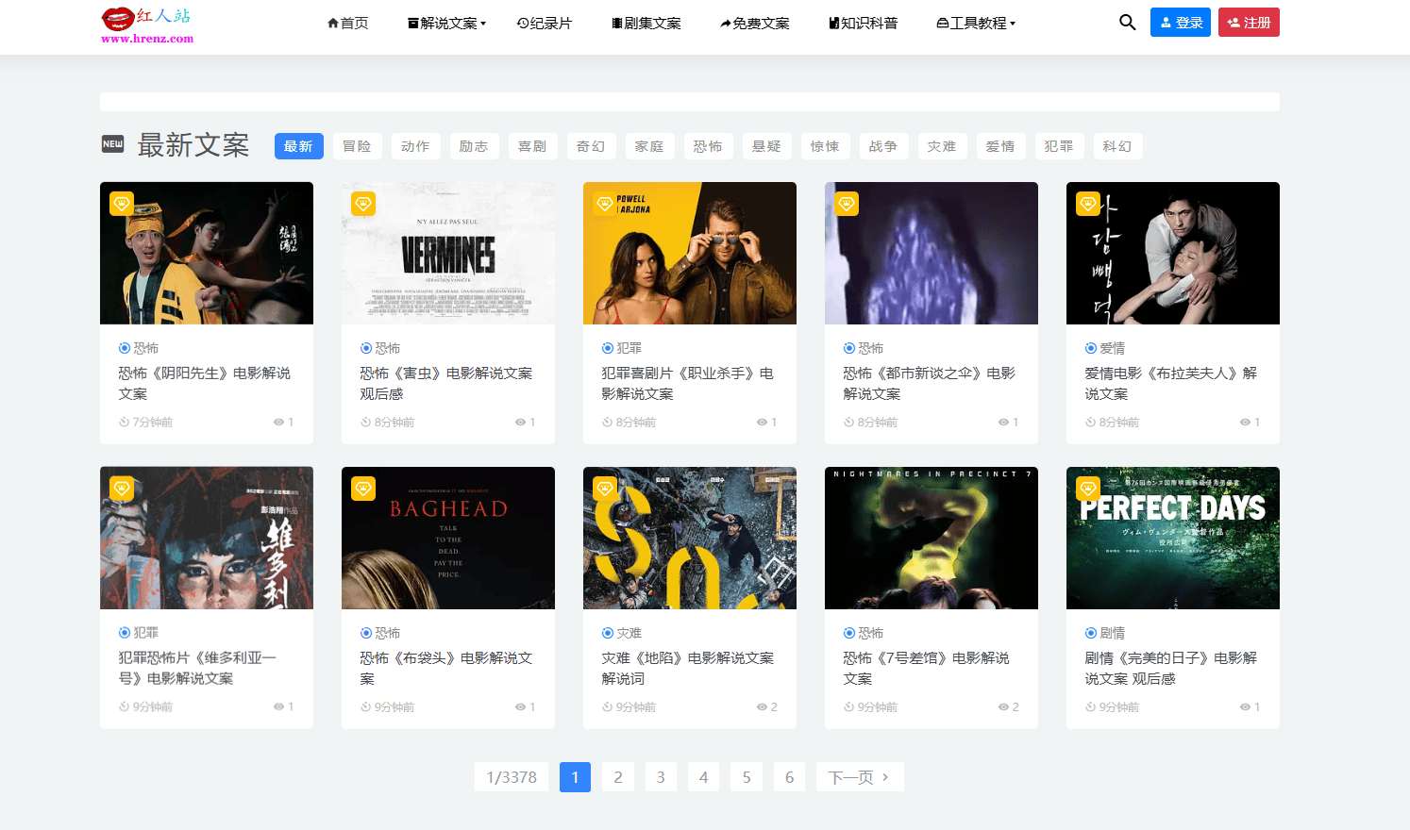The width and height of the screenshot is (1410, 830).
Task: Select the 战争 filter tab
Action: (x=883, y=146)
